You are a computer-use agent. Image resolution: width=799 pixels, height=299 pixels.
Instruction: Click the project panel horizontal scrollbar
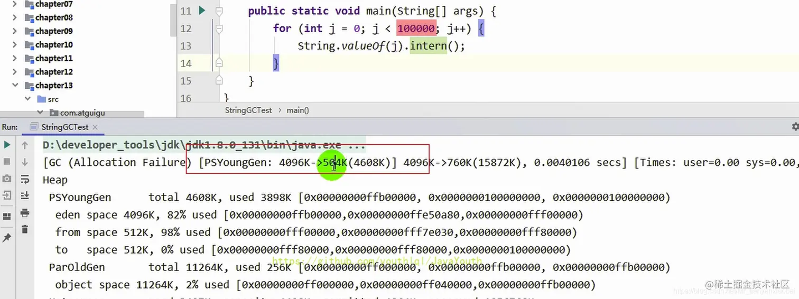click(x=72, y=114)
